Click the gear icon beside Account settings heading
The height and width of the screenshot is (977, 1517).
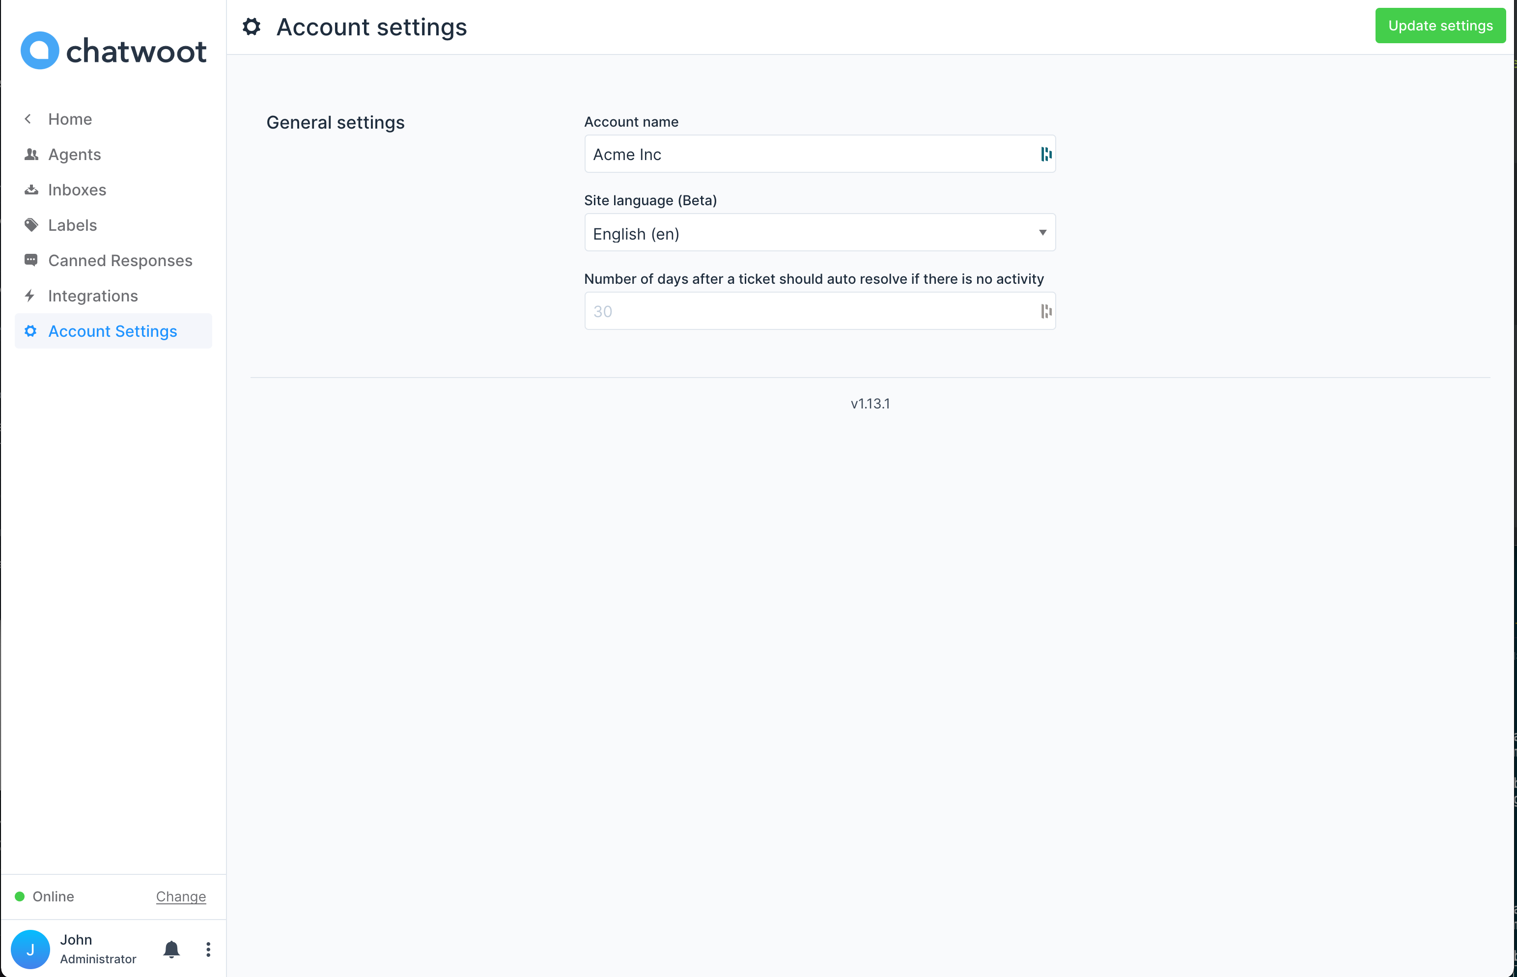[252, 27]
